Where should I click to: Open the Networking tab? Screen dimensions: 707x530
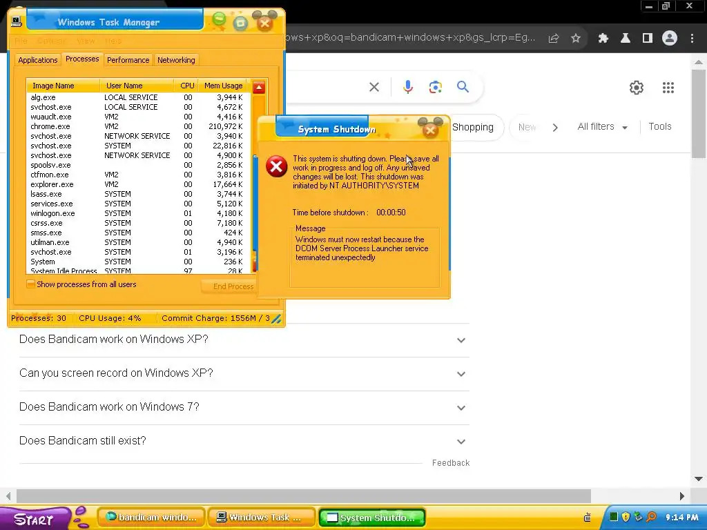176,60
